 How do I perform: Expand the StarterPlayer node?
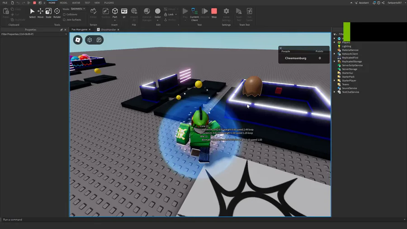point(334,81)
